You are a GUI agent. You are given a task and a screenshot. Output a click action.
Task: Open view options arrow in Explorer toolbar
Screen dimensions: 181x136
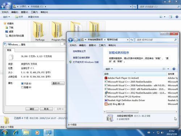165,17
